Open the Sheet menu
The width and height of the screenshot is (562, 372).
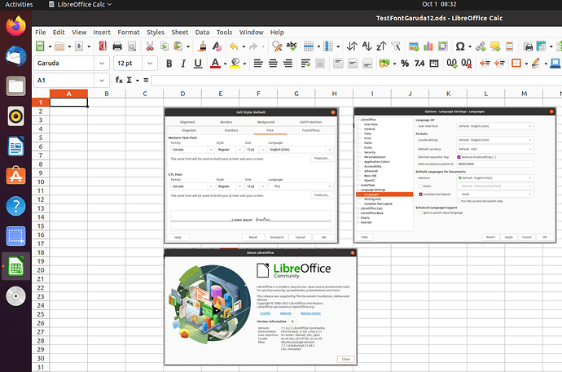click(x=179, y=33)
